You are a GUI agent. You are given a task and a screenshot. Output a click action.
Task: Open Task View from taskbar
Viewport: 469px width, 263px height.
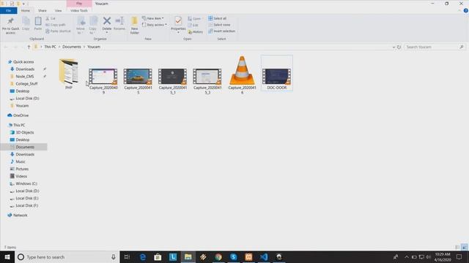(x=127, y=256)
